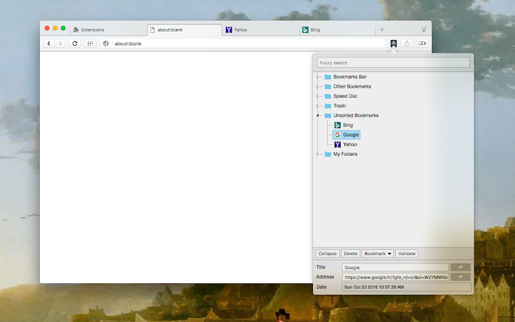This screenshot has height=322, width=515.
Task: Go back with the left arrow button
Action: [49, 43]
